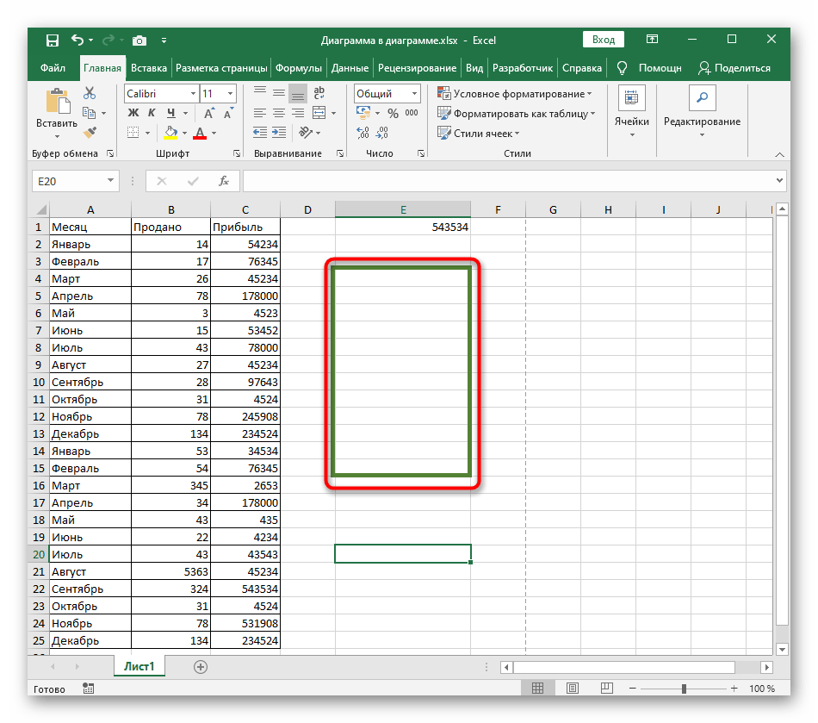The image size is (818, 723).
Task: Click in the formula bar input
Action: pyautogui.click(x=509, y=181)
